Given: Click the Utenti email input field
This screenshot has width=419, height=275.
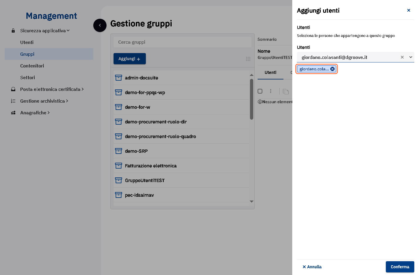Looking at the screenshot, I should 348,57.
